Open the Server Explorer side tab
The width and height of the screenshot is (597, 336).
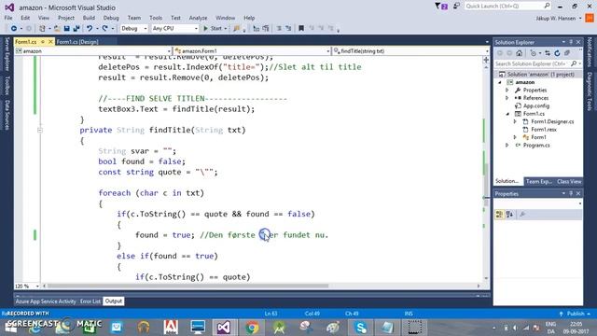(7, 54)
